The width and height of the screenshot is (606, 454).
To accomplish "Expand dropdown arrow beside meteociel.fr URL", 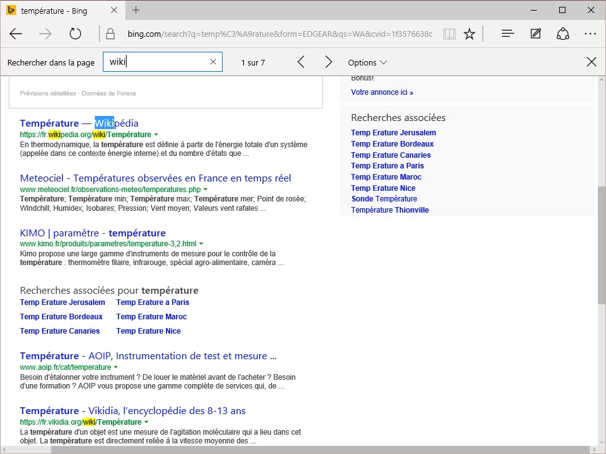I will point(205,189).
